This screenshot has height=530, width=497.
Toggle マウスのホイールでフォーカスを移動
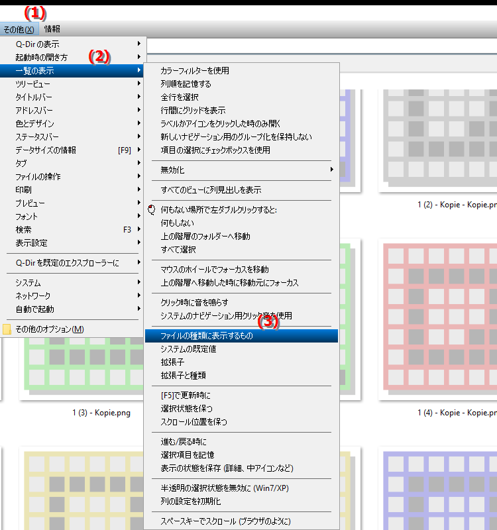coord(241,270)
